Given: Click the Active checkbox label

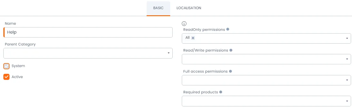Looking at the screenshot, I should (17, 77).
